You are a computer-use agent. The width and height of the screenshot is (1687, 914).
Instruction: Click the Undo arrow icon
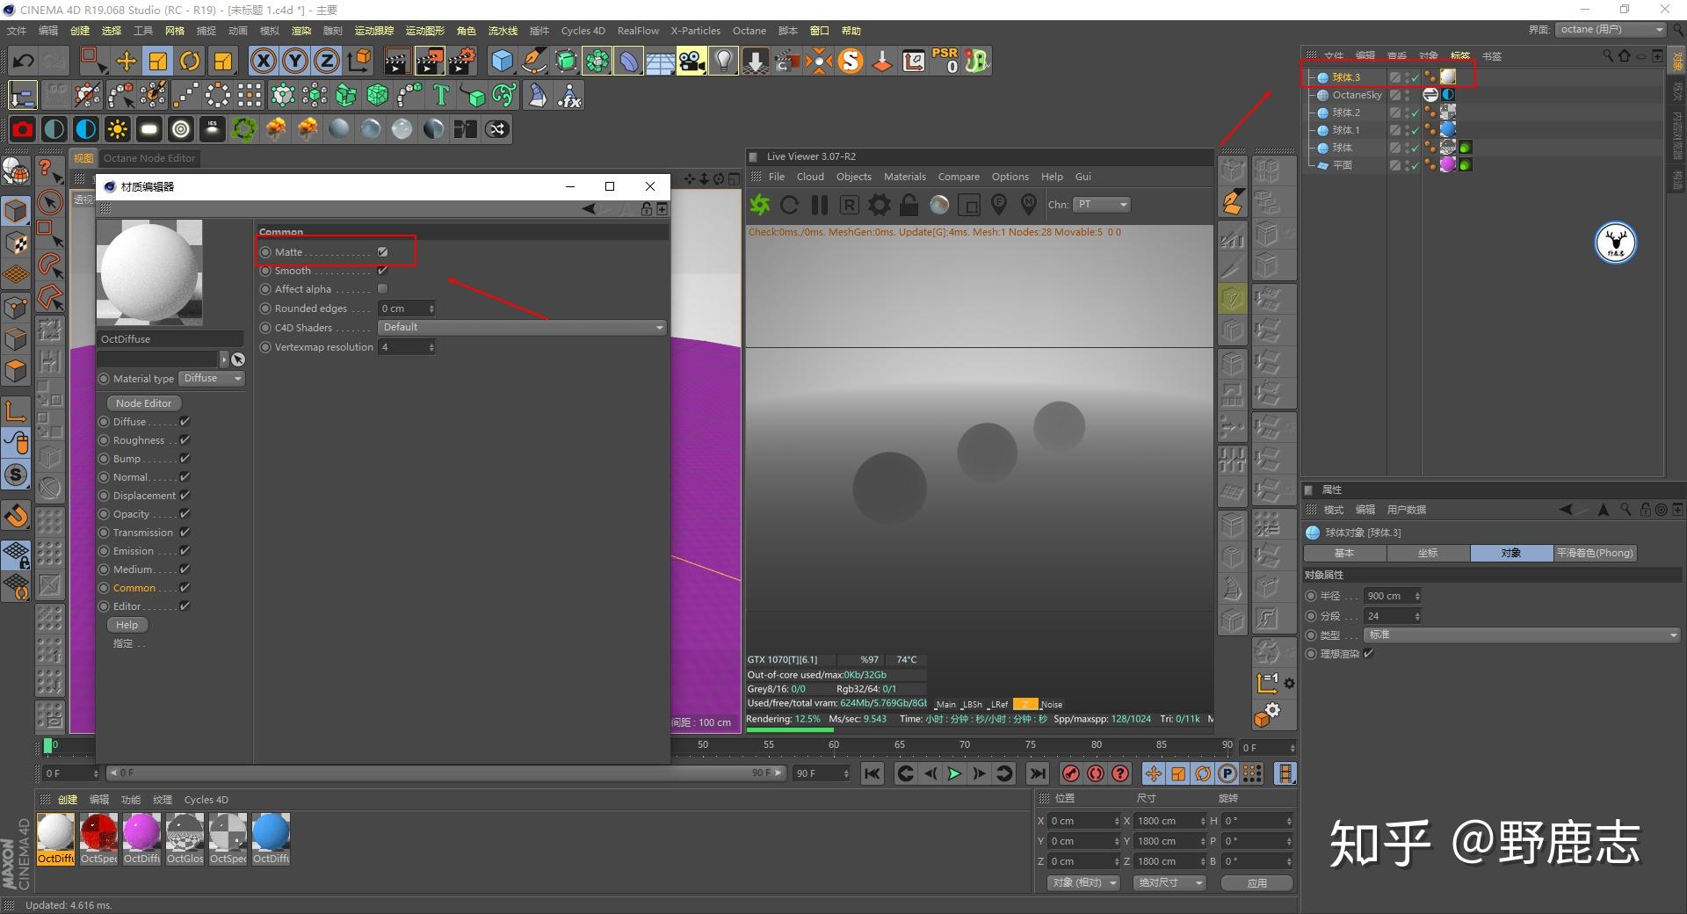tap(24, 61)
